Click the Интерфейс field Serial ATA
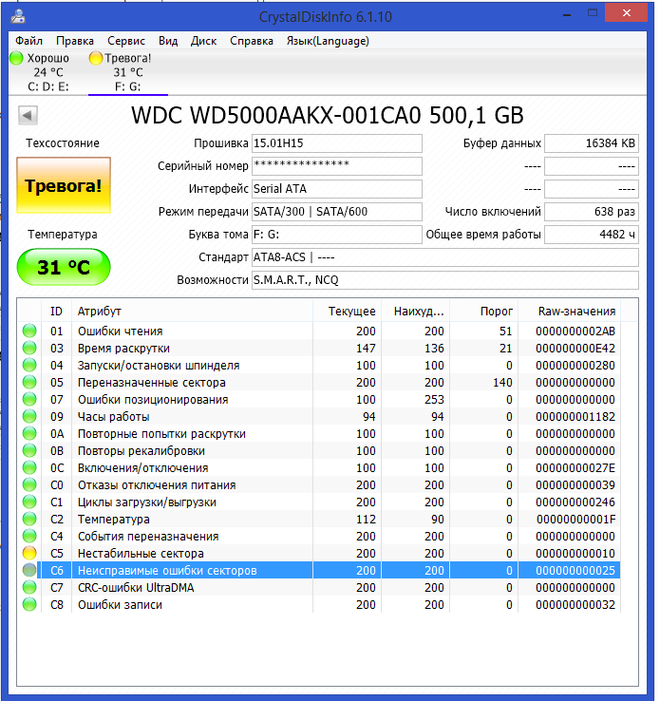660x701 pixels. (x=337, y=189)
